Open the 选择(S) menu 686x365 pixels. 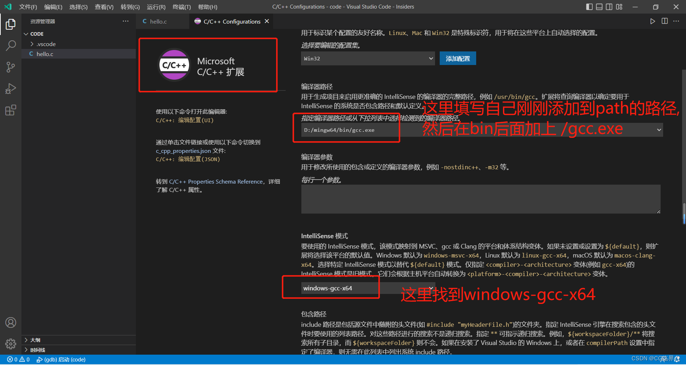point(78,7)
